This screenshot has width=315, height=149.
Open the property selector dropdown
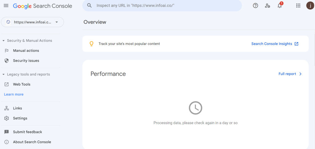click(32, 22)
